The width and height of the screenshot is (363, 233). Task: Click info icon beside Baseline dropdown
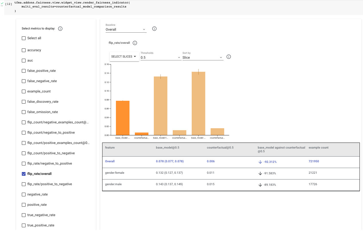154,29
